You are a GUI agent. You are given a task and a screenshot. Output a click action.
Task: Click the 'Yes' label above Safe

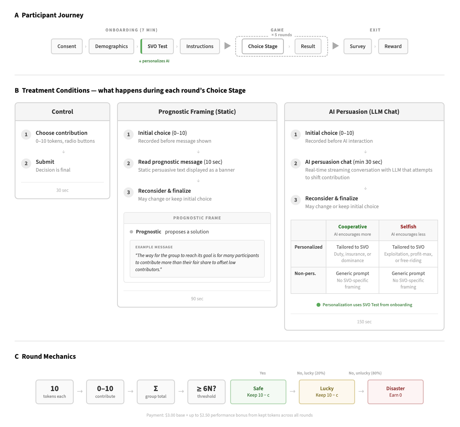[263, 373]
